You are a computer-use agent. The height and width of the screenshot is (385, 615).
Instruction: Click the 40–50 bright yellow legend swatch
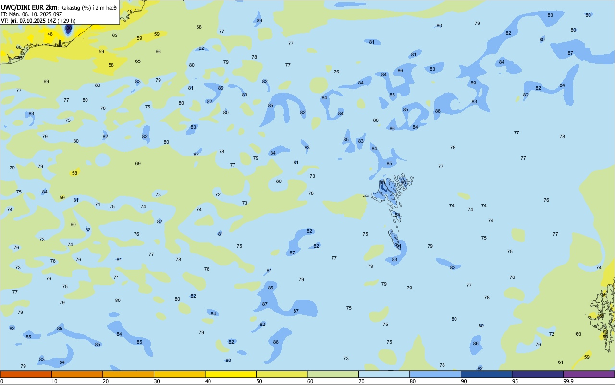[x=231, y=374]
